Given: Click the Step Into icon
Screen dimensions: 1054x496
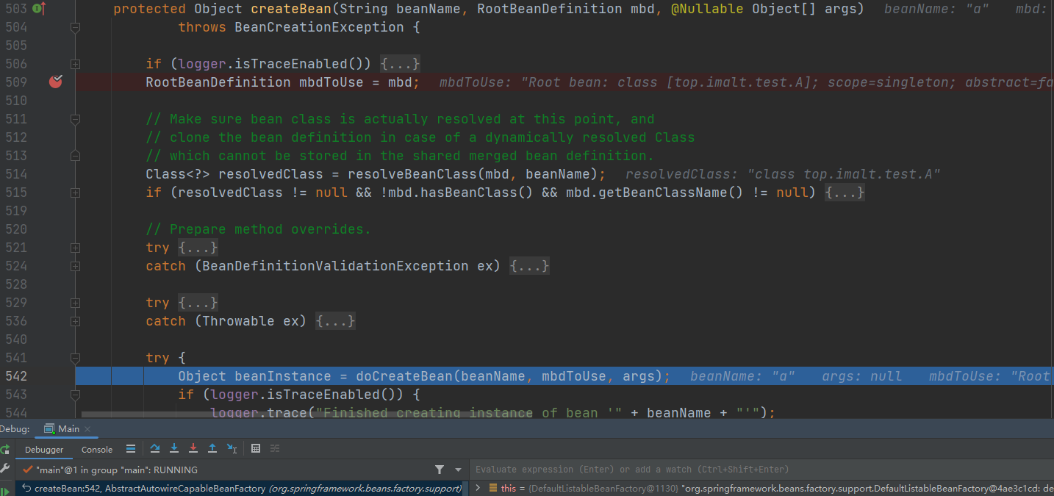Looking at the screenshot, I should pyautogui.click(x=174, y=449).
